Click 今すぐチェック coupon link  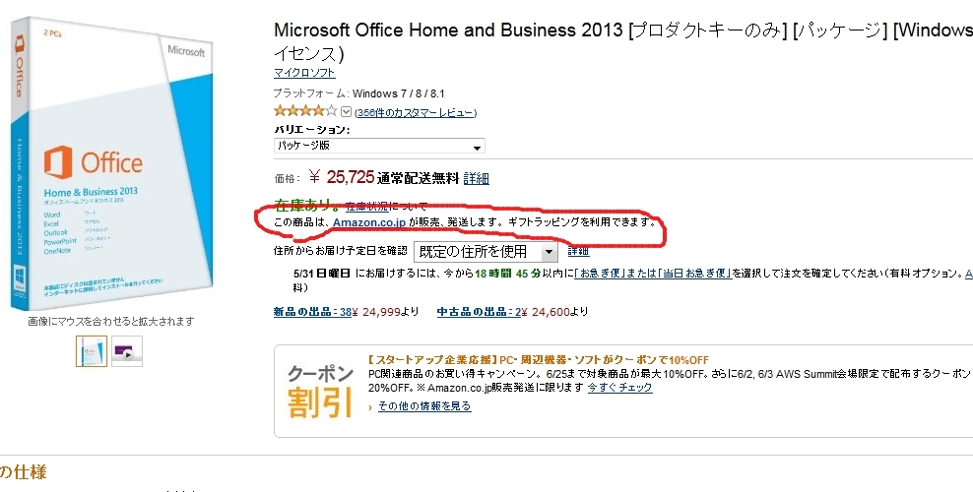pos(619,388)
